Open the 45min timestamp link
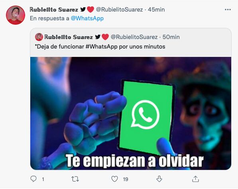Screen dimensions: 238x189 156,10
